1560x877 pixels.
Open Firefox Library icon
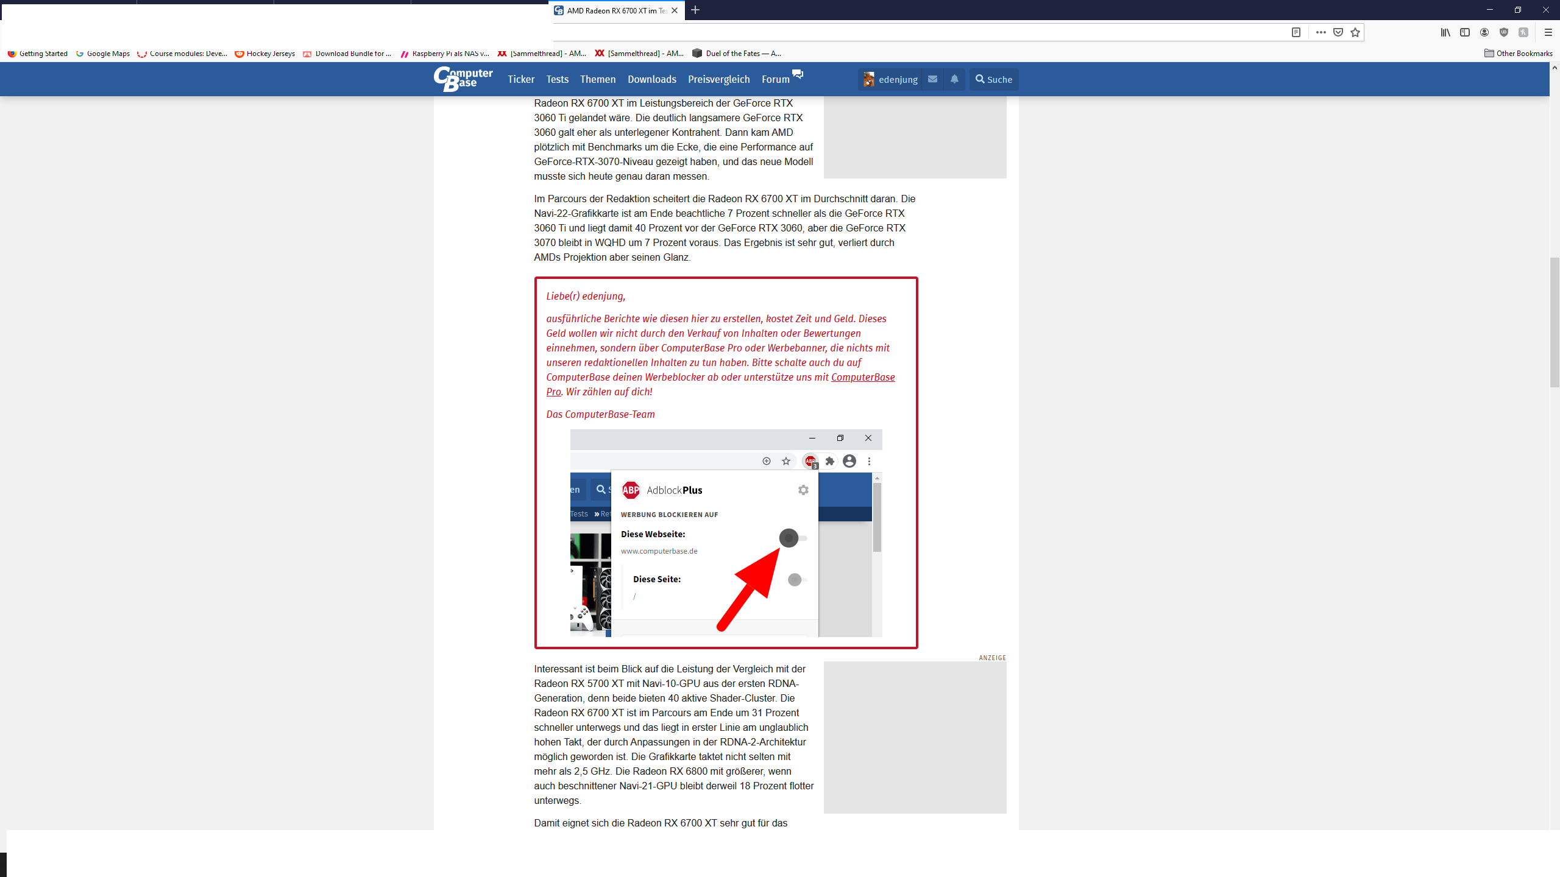1445,32
